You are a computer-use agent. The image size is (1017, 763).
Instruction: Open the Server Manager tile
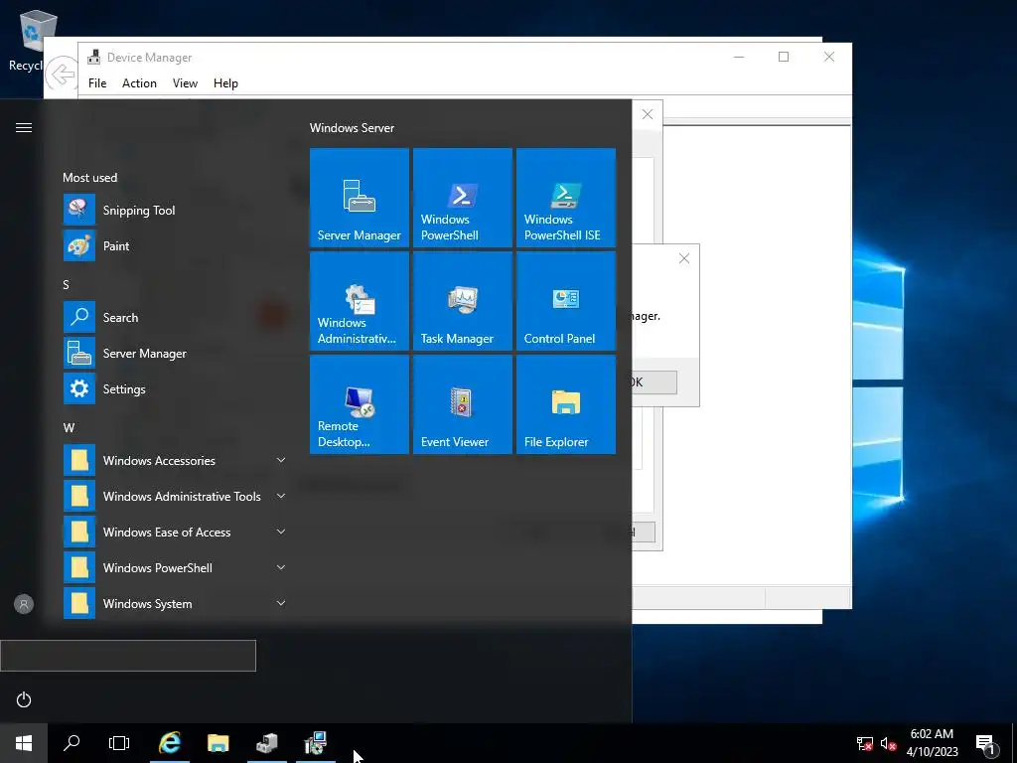[x=360, y=198]
